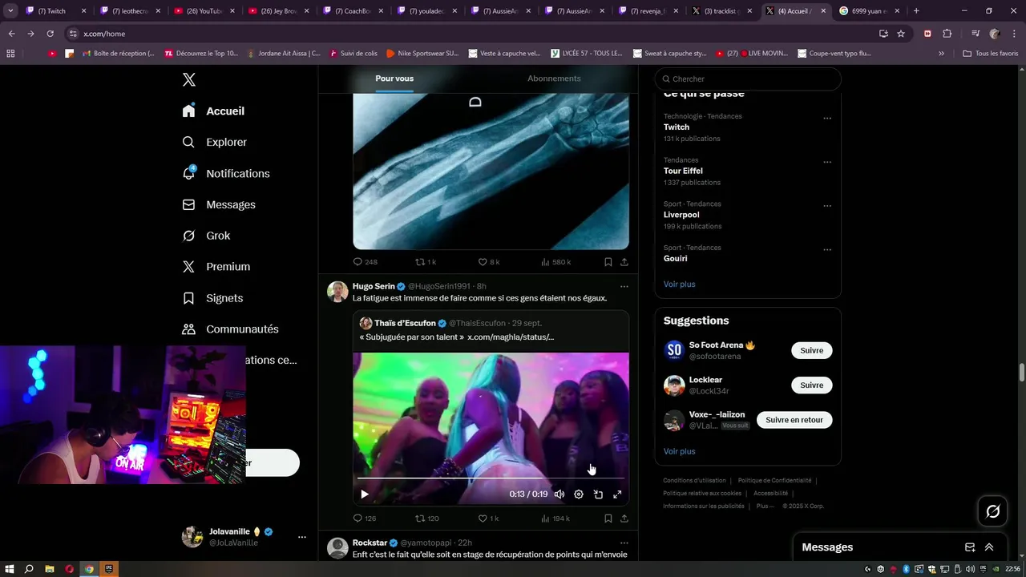Click Voir plus under Suggestions
The width and height of the screenshot is (1026, 577).
coord(679,452)
